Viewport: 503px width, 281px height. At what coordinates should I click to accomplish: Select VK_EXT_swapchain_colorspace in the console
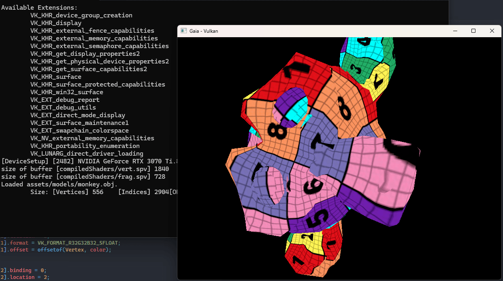[x=79, y=131]
